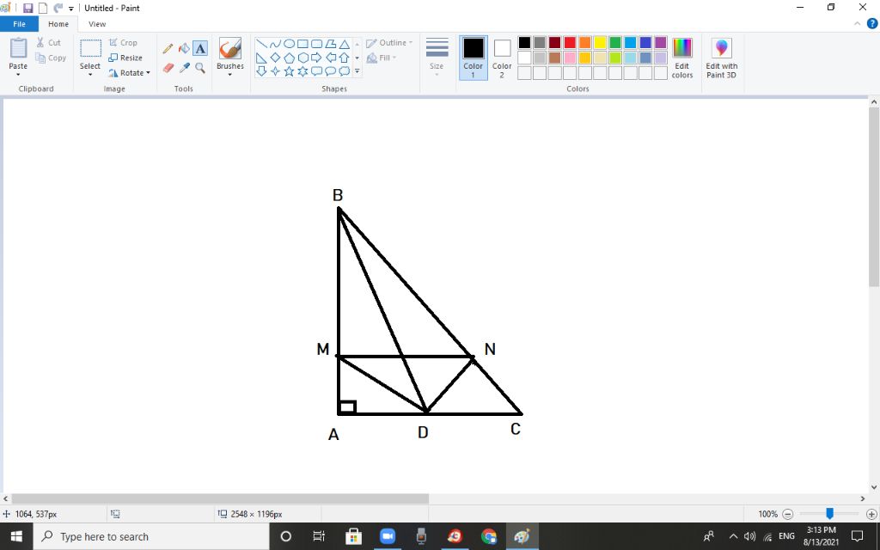
Task: Select Color 1 as active color
Action: click(x=474, y=58)
